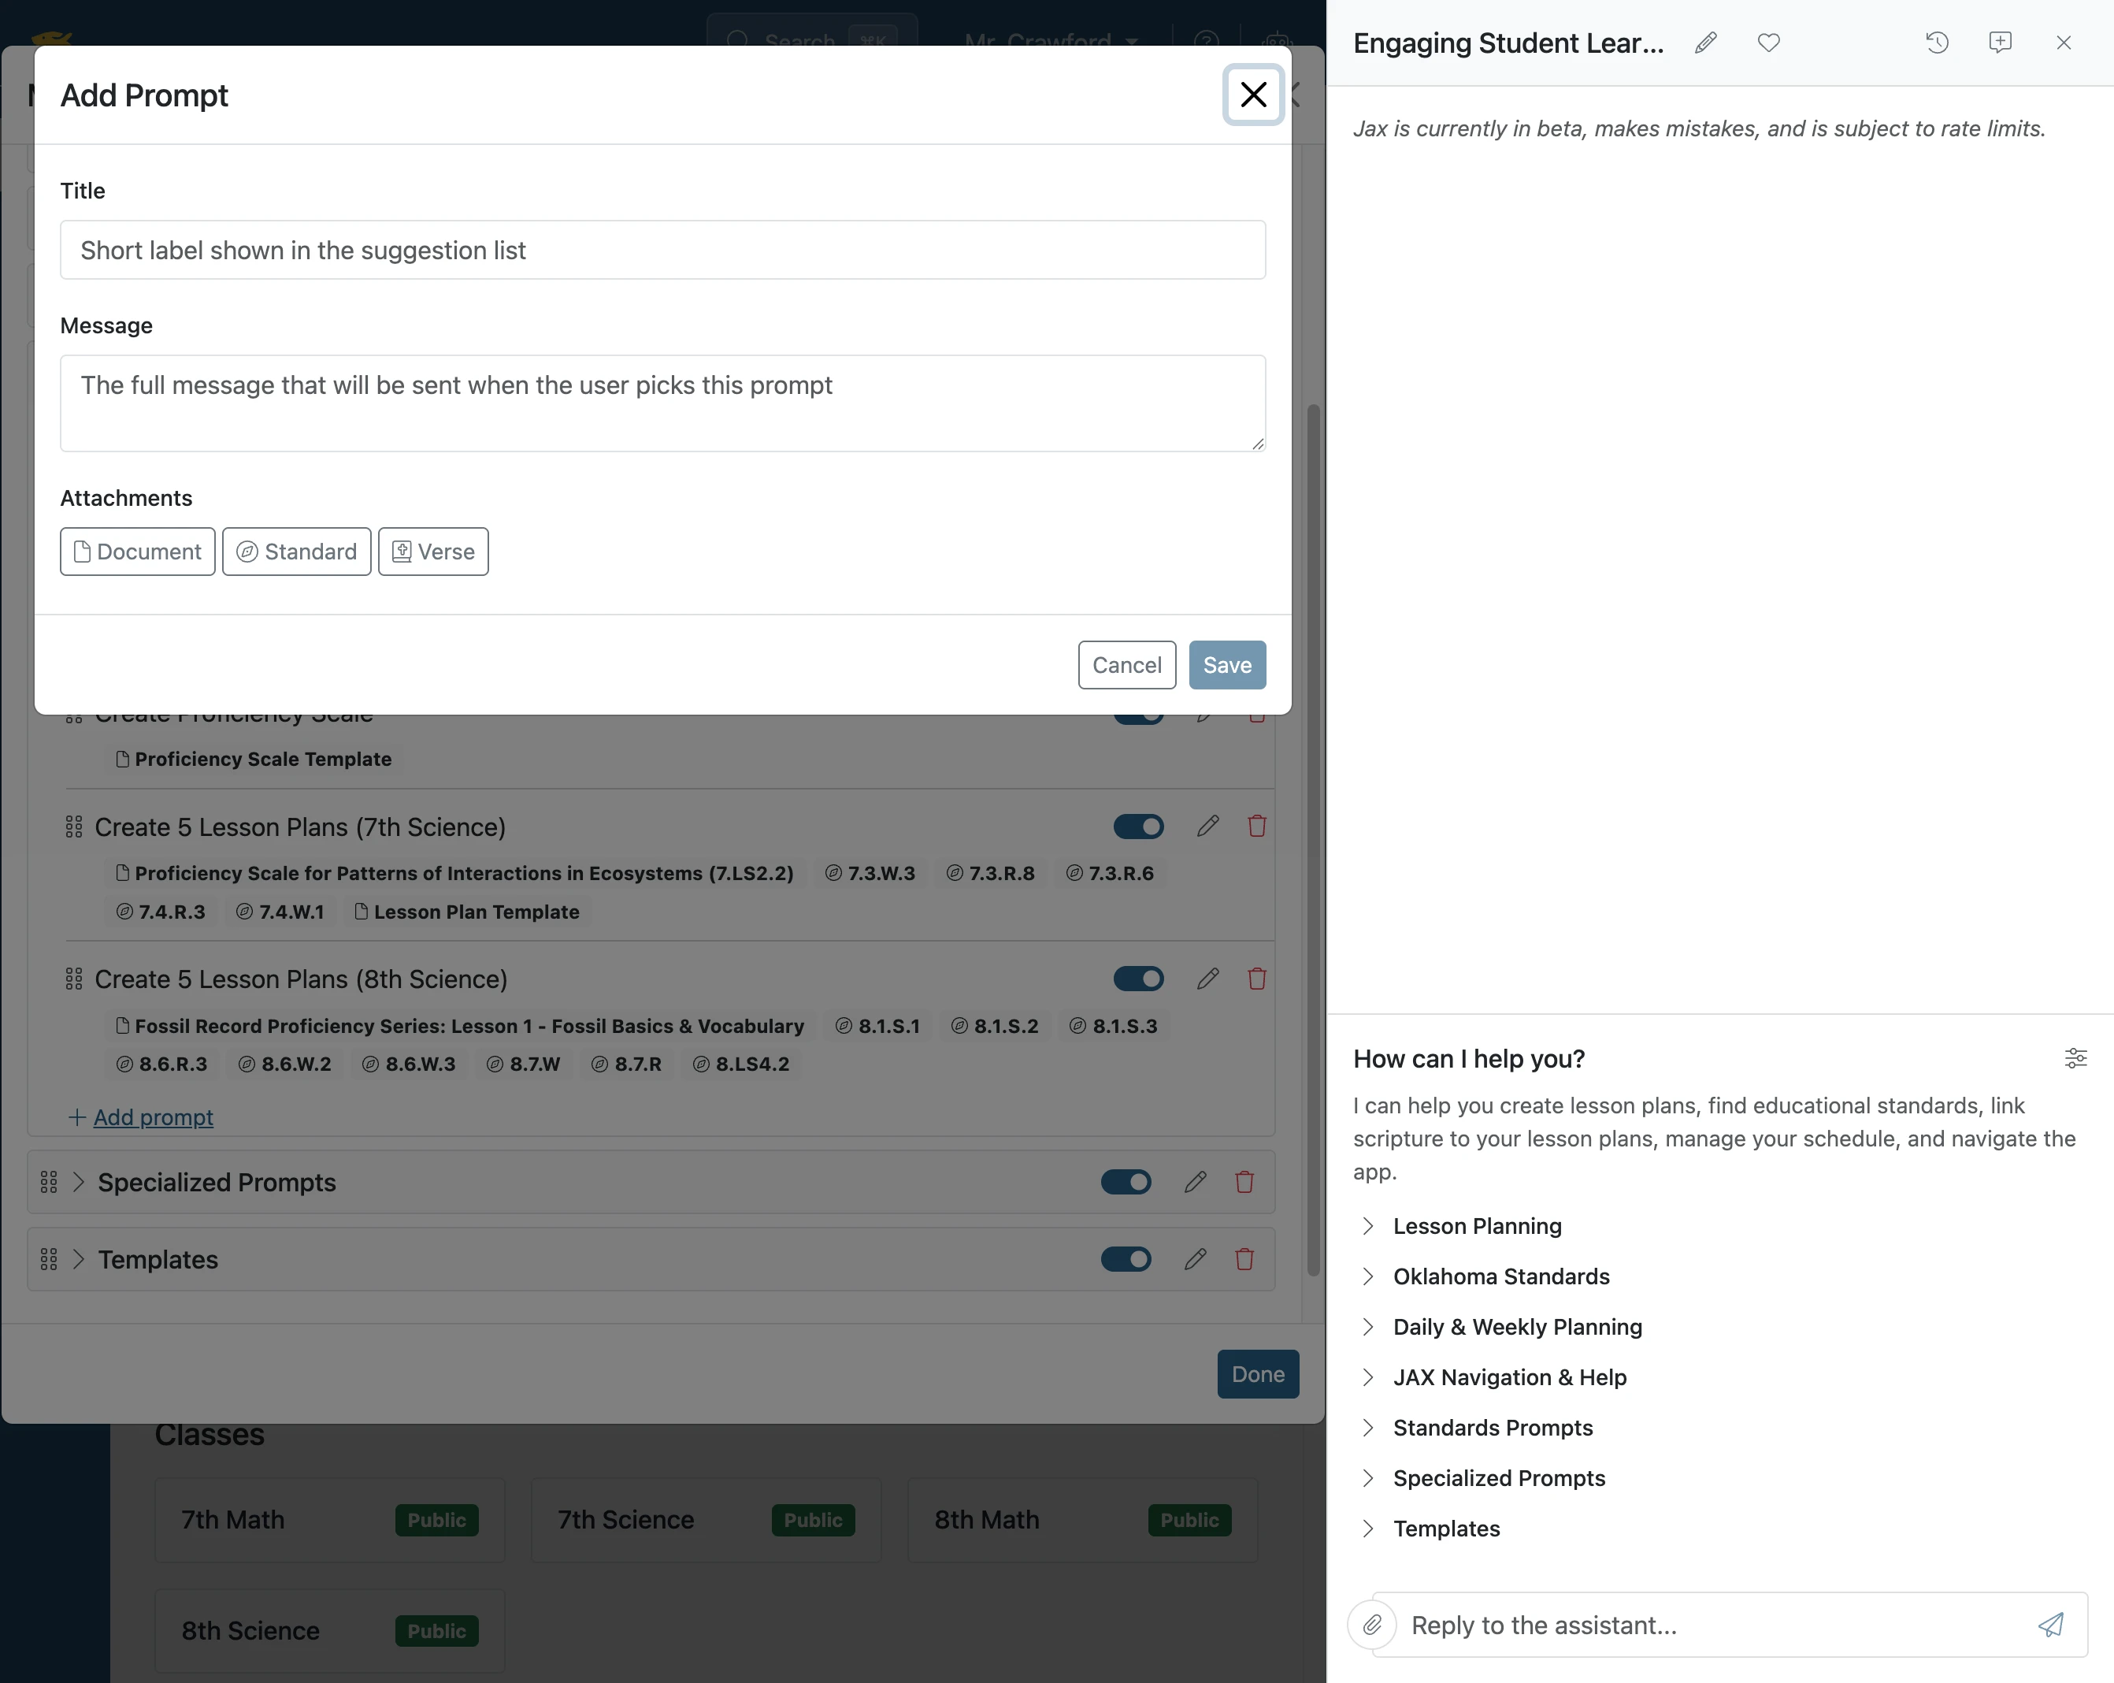
Task: Expand Templates in assistant panel
Action: pos(1432,1529)
